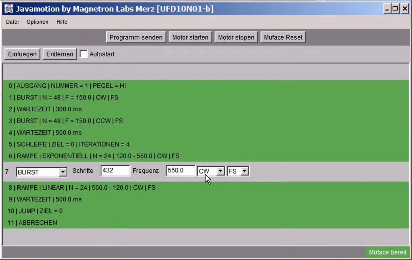
Task: Toggle the Autostart checkbox
Action: coord(84,54)
